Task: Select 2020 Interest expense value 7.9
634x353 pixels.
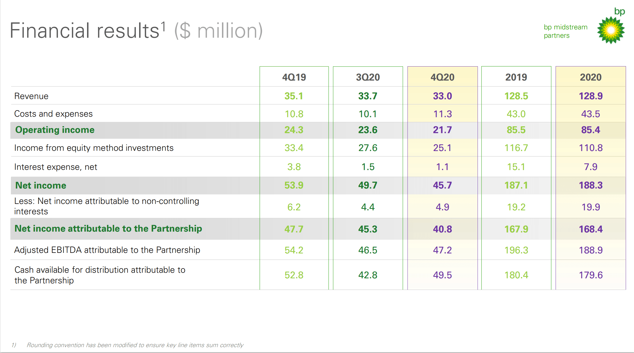Action: (x=591, y=167)
